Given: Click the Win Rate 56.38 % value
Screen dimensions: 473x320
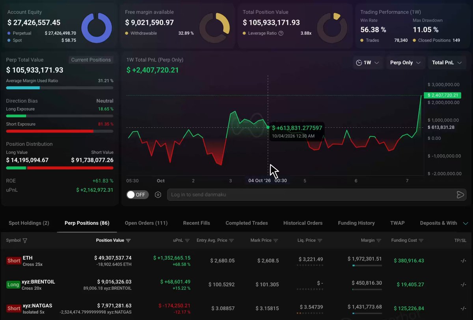Looking at the screenshot, I should point(373,29).
